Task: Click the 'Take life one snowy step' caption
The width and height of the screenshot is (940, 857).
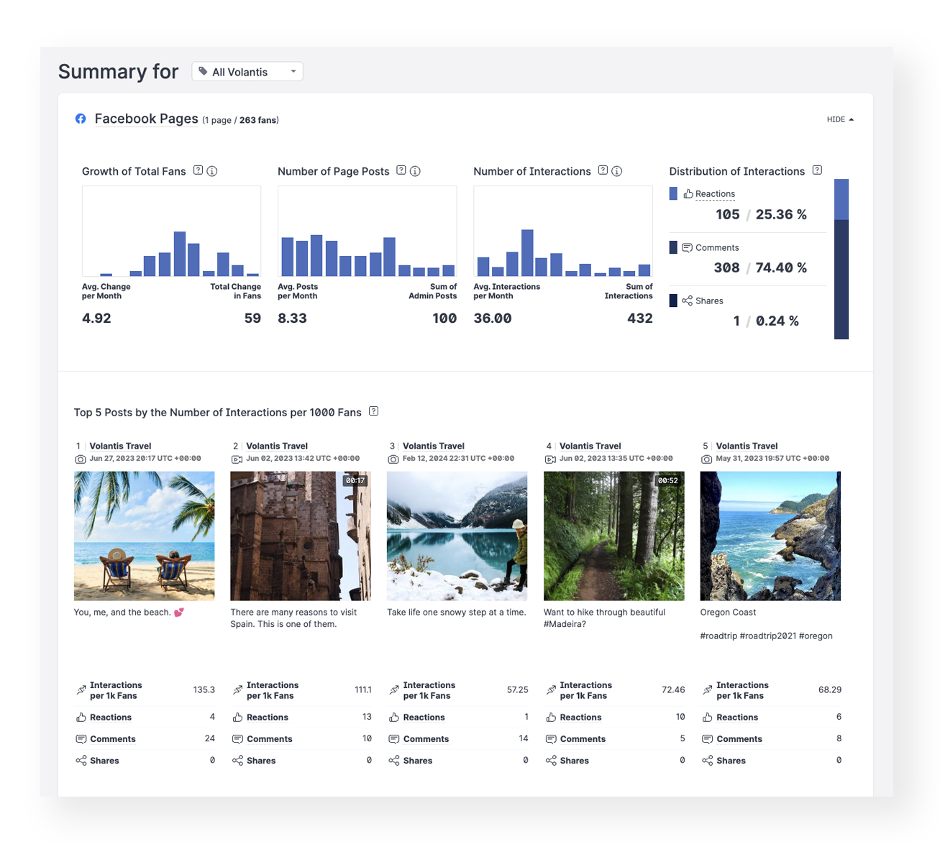Action: [457, 613]
